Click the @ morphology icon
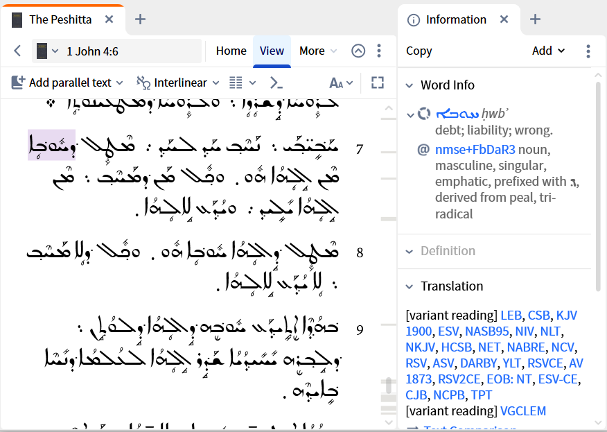607x432 pixels. point(423,149)
